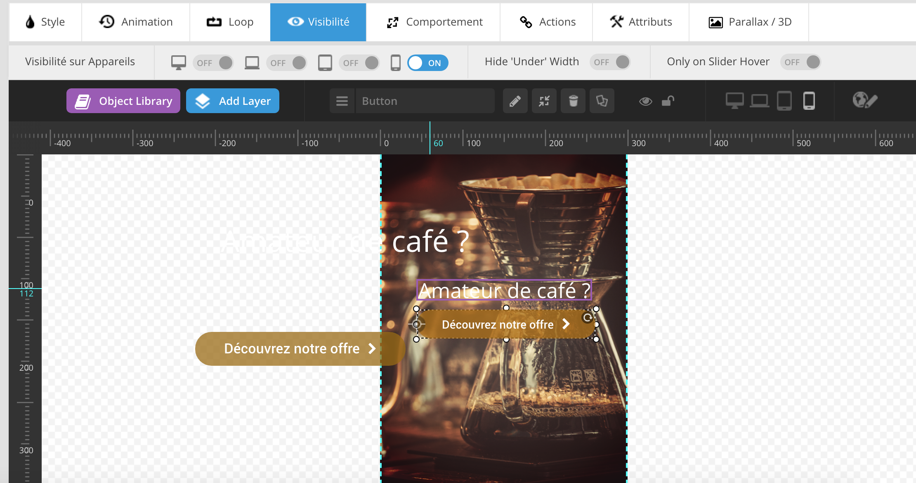Click the pencil edit layer icon

tap(515, 101)
